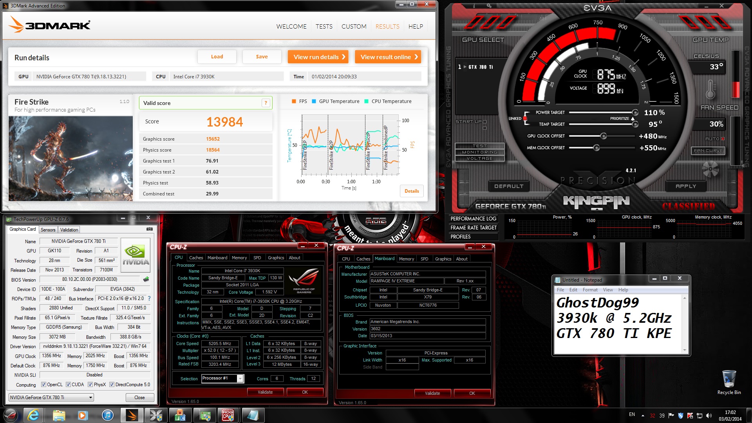This screenshot has height=423, width=752.
Task: Switch to Validation tab in GPU-Z
Action: pos(69,230)
